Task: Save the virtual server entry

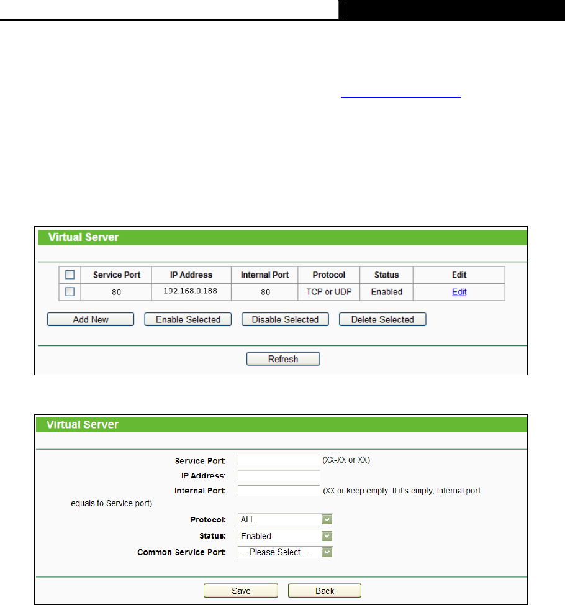Action: tap(241, 591)
